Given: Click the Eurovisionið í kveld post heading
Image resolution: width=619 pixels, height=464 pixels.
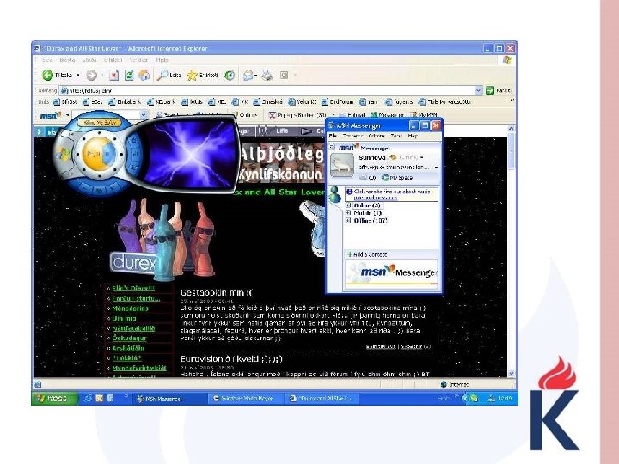Looking at the screenshot, I should click(x=231, y=359).
